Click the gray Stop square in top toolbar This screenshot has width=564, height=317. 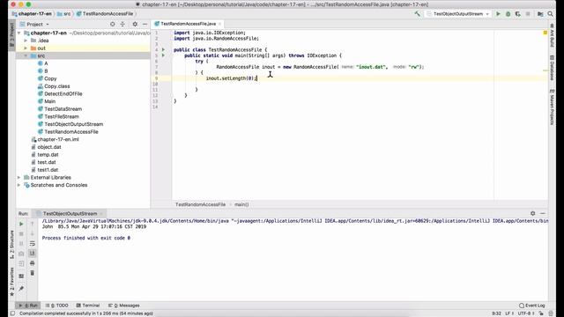click(x=528, y=14)
